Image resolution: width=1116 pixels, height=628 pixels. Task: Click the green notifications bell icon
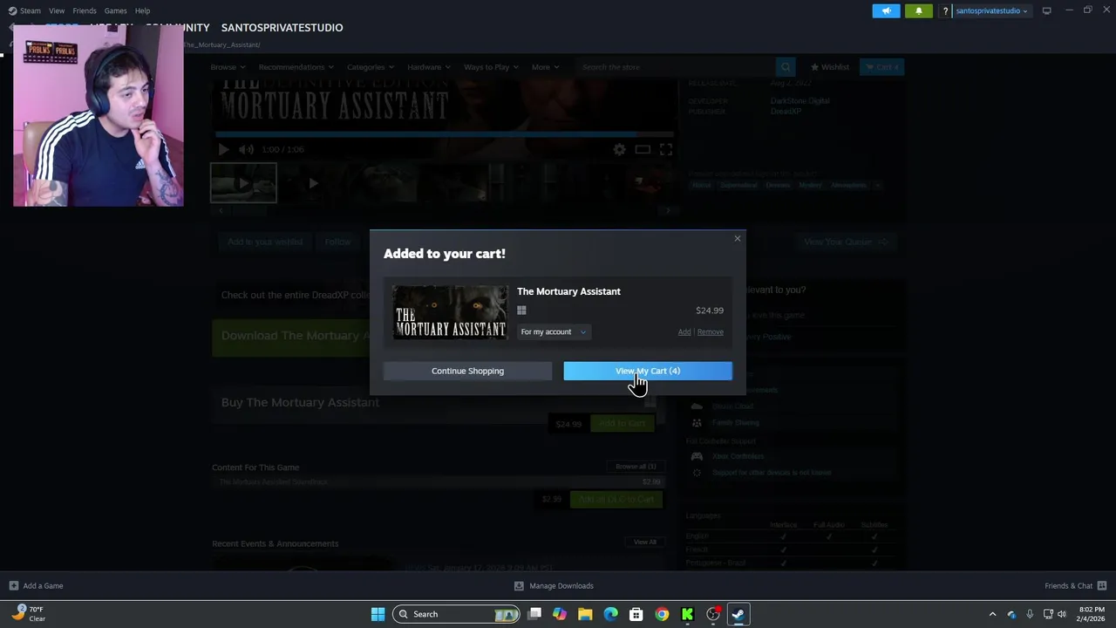coord(918,10)
